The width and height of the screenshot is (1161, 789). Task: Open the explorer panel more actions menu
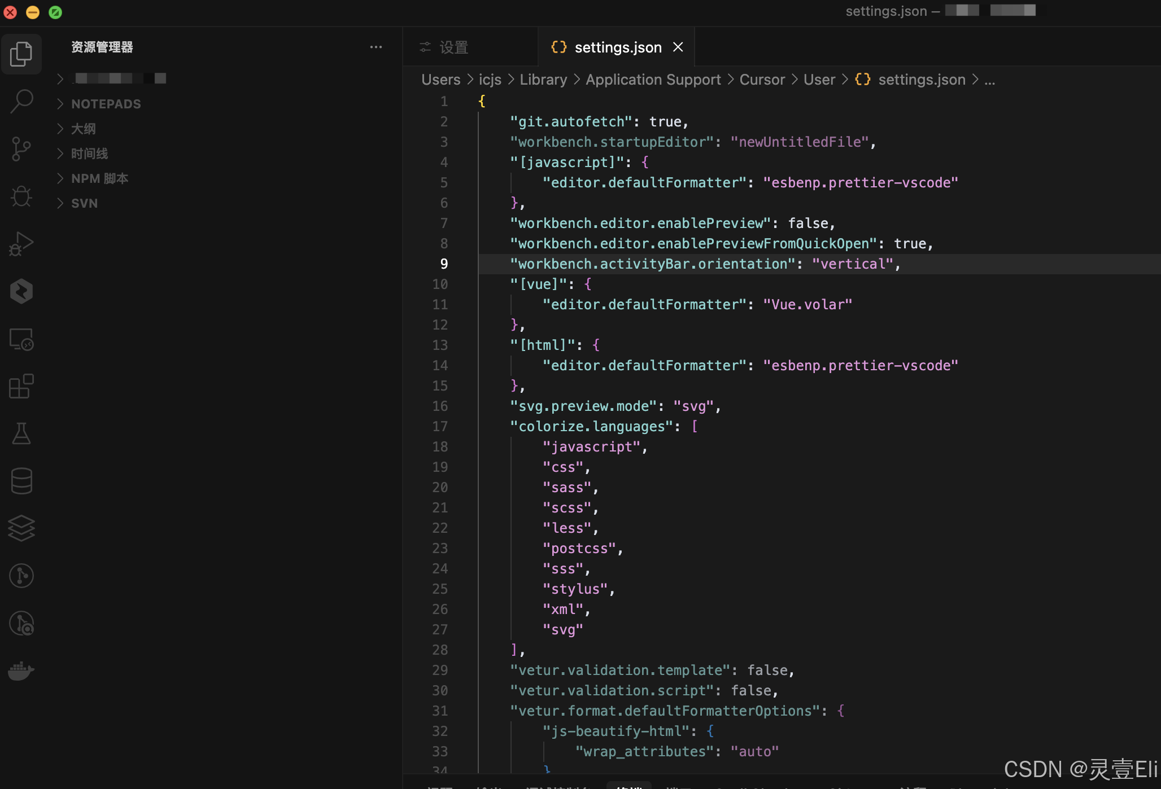point(376,47)
